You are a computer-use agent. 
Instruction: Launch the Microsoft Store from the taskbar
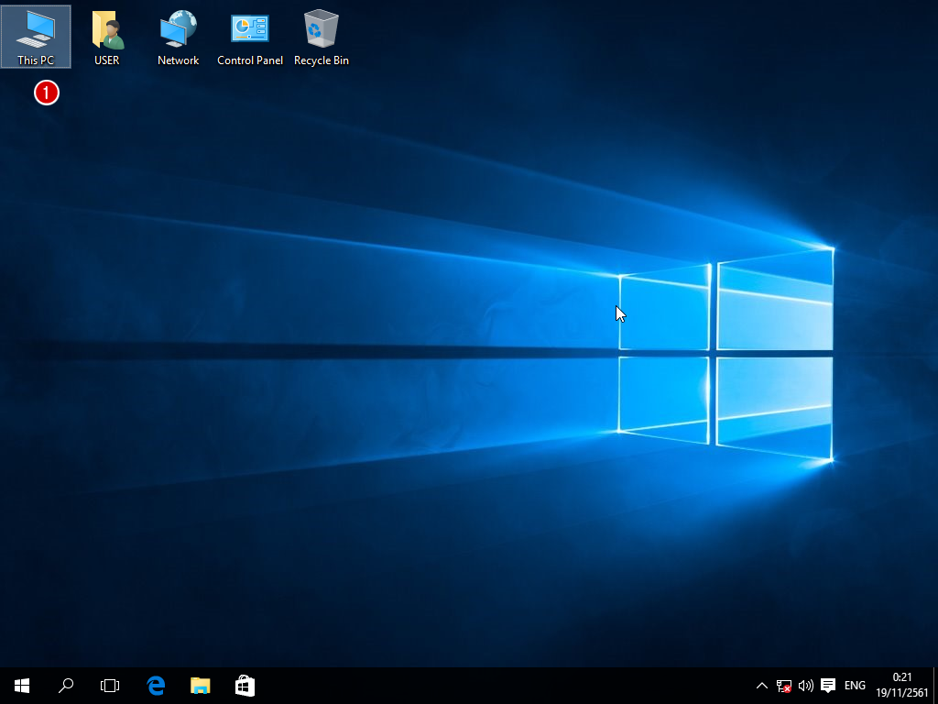coord(245,686)
